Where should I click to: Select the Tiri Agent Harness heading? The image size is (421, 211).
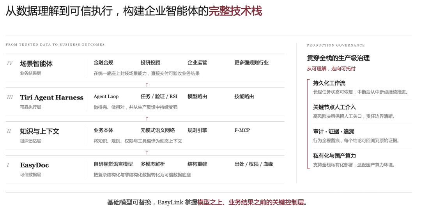51,98
